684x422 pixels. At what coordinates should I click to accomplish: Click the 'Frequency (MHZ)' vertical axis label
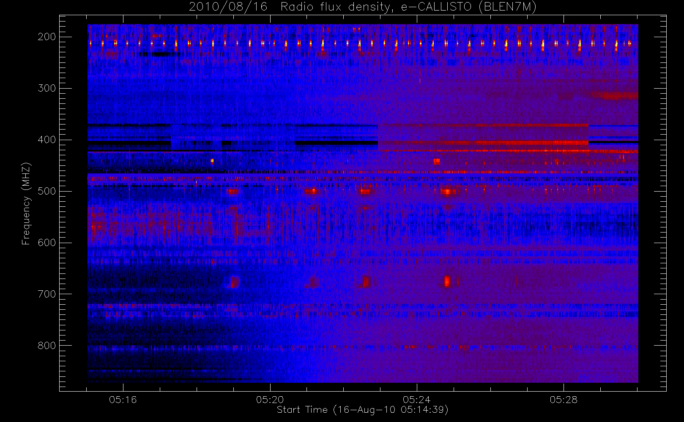click(26, 203)
